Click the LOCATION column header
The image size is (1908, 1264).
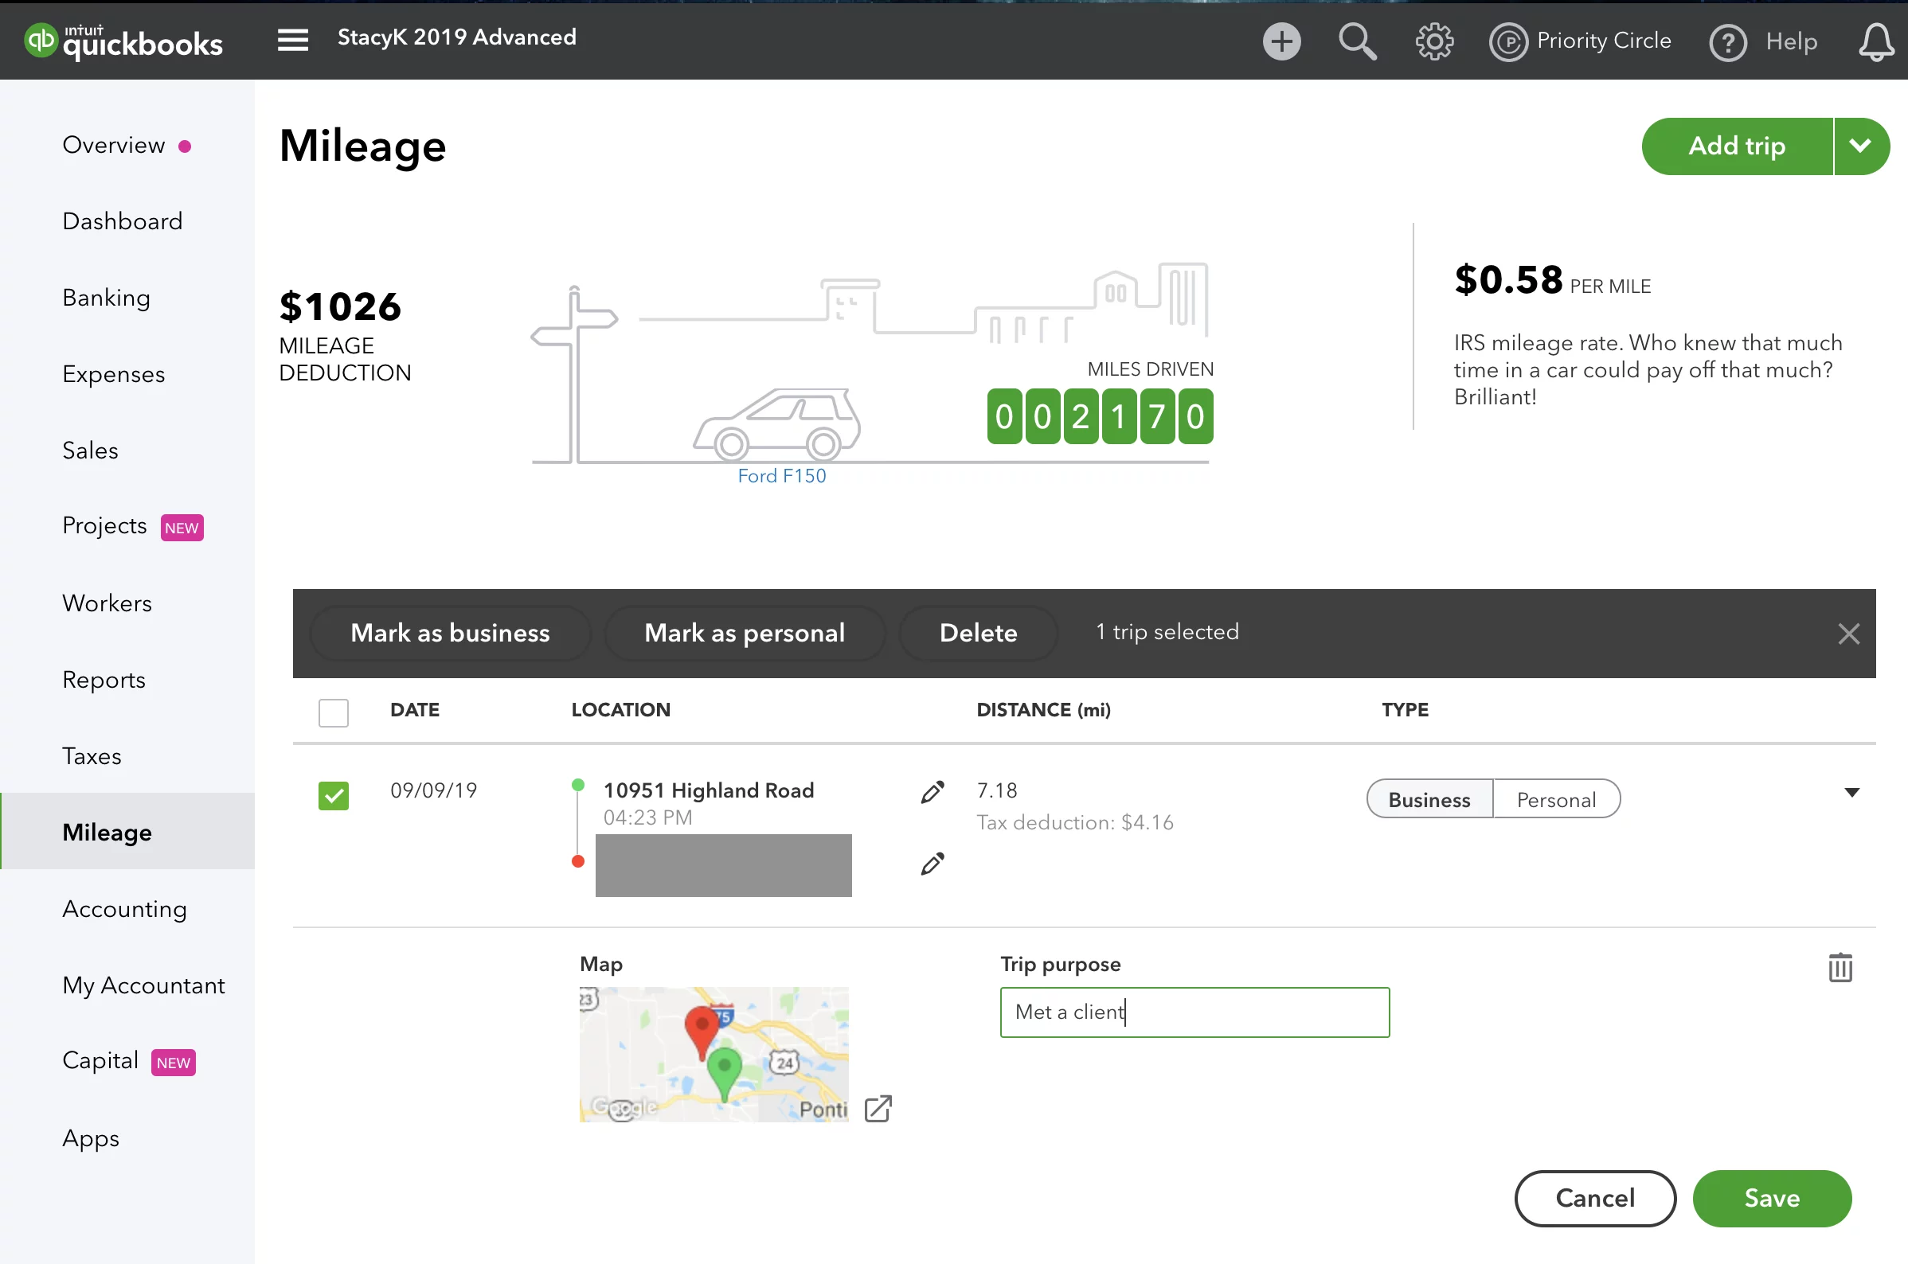621,710
